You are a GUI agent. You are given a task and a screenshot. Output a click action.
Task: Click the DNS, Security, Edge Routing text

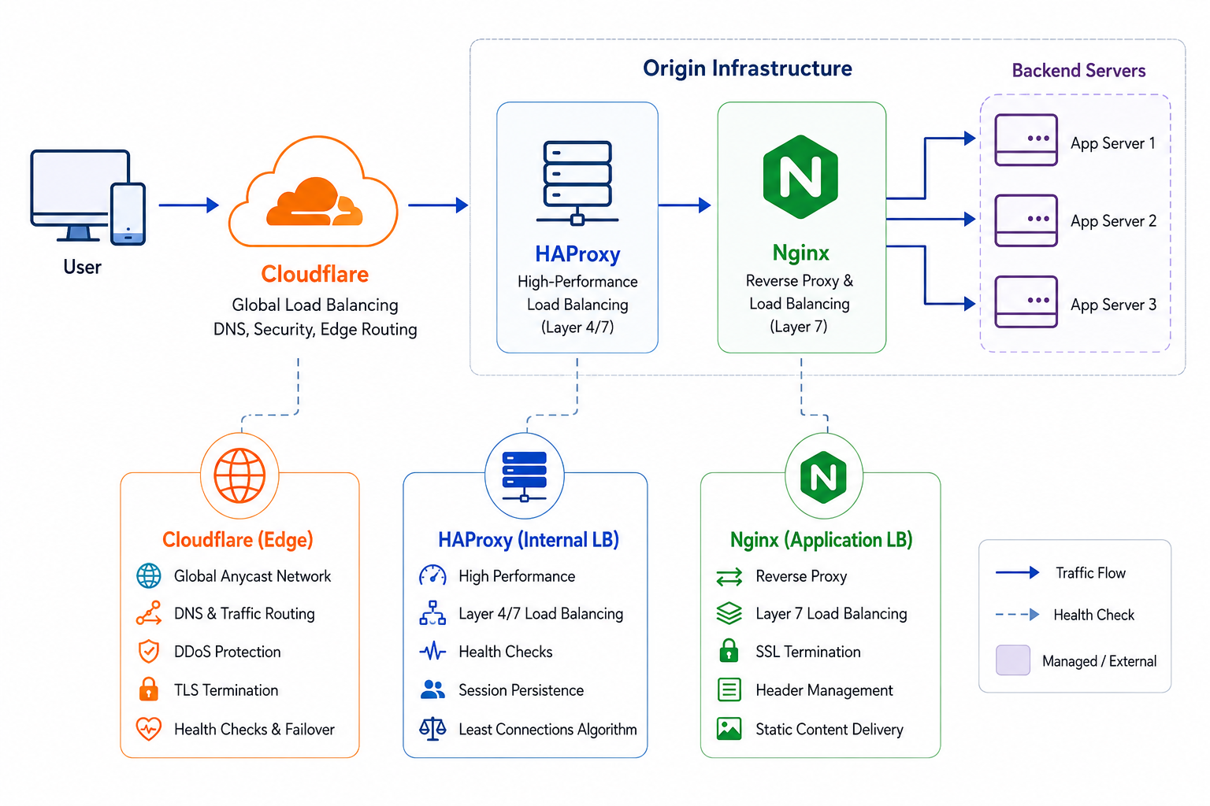315,329
